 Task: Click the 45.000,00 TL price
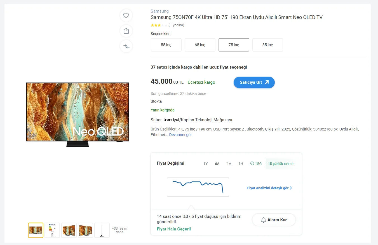167,81
